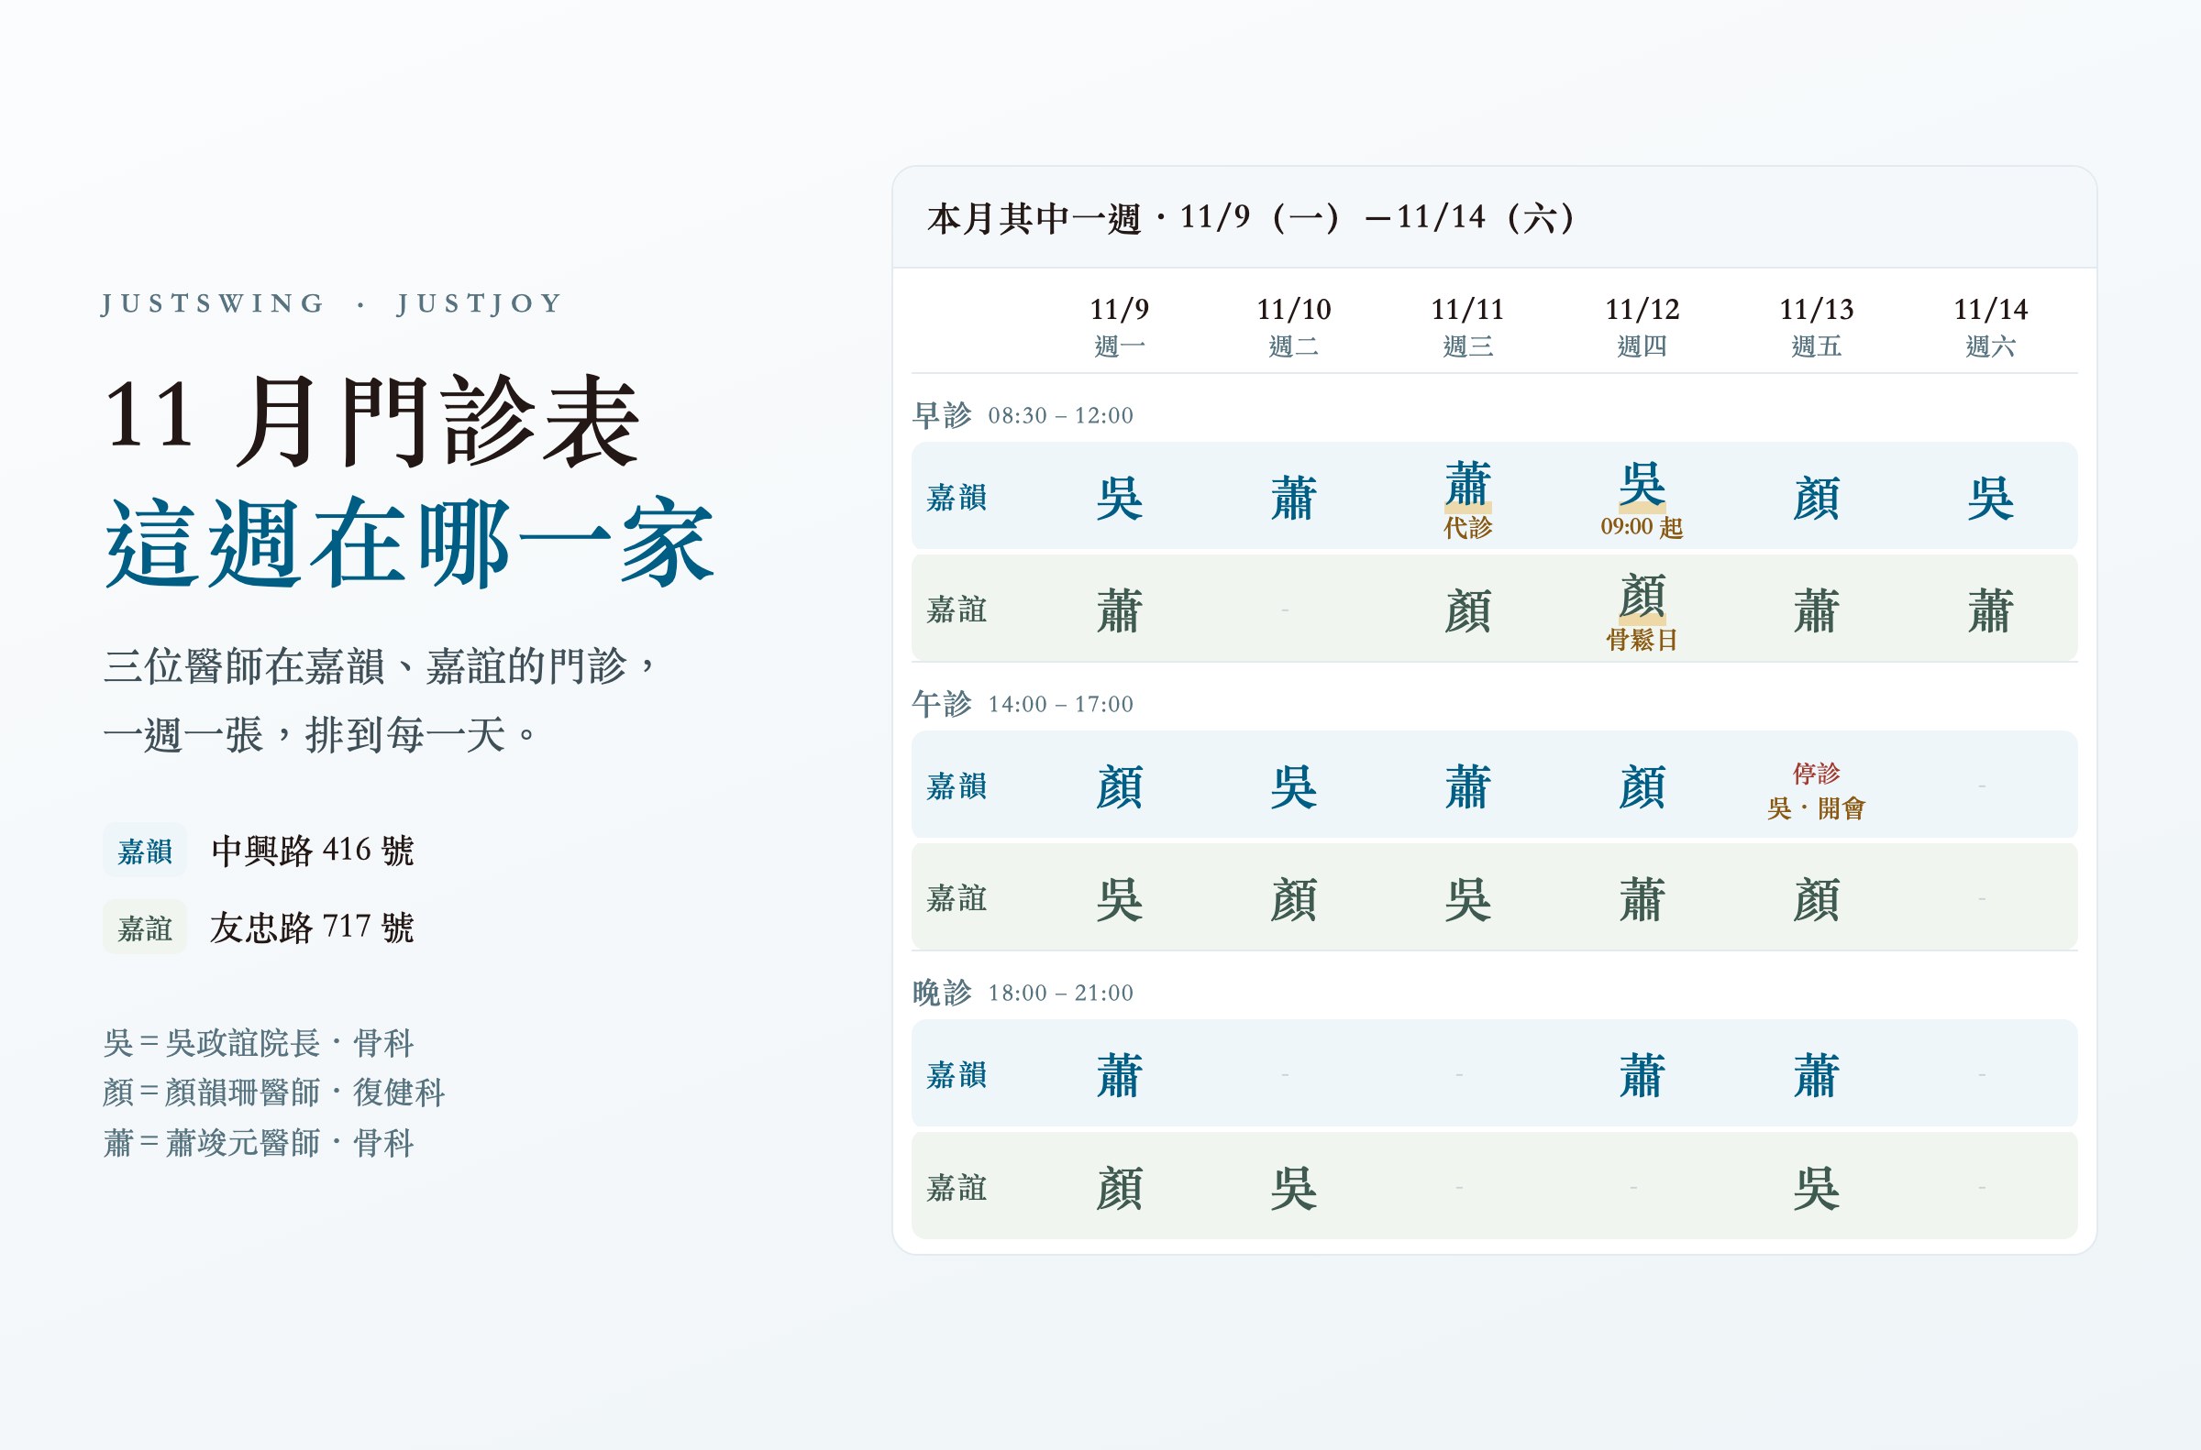Click the 早診 08:30 – 12:00 section heading
2201x1450 pixels.
(1023, 415)
